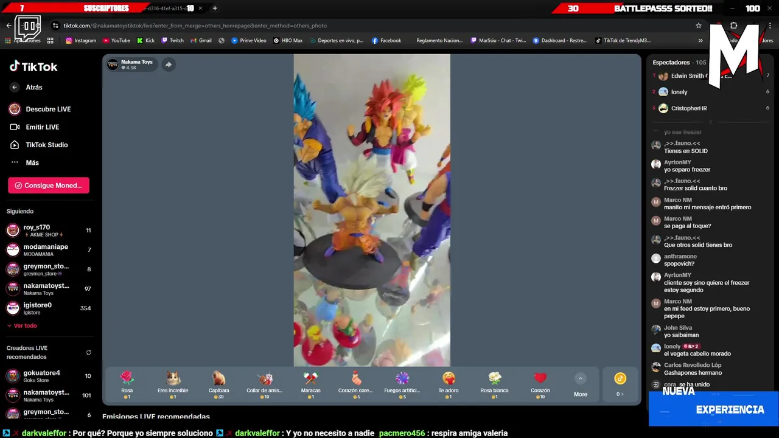
Task: Send Collar de amistad gift
Action: (x=265, y=385)
